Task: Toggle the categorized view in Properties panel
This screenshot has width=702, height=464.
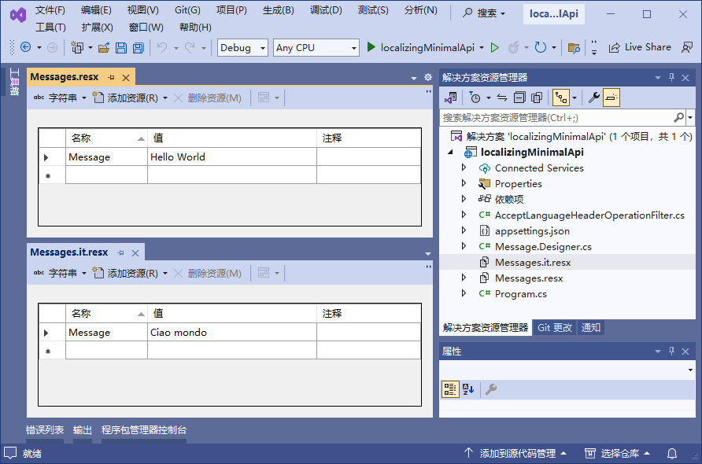Action: coord(450,389)
